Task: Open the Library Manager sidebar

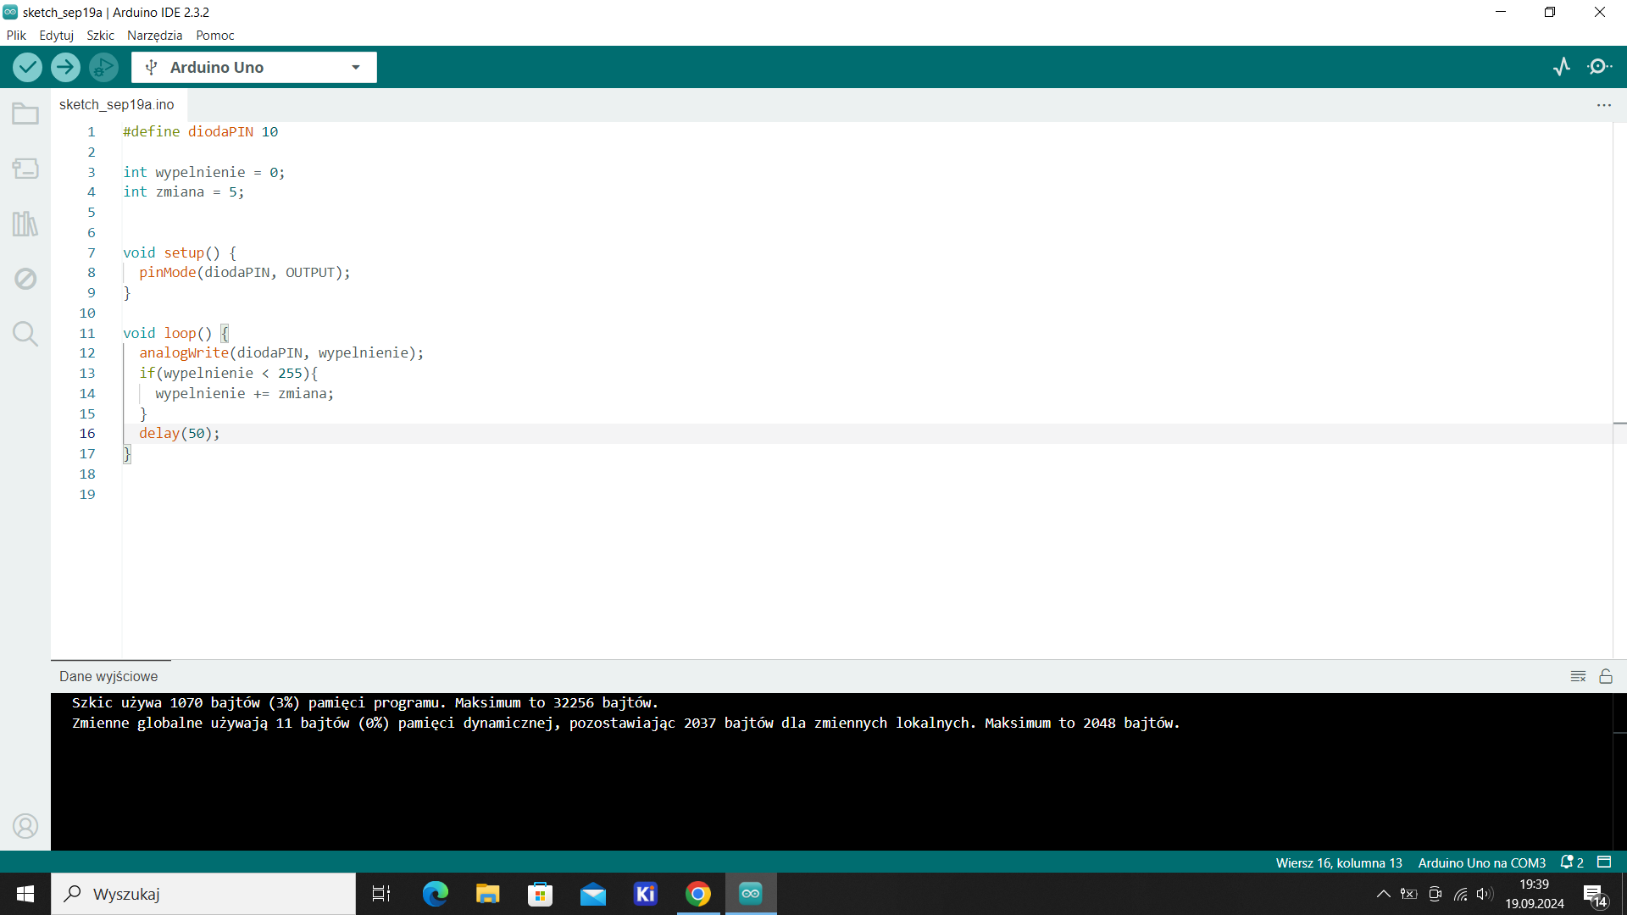Action: tap(25, 224)
